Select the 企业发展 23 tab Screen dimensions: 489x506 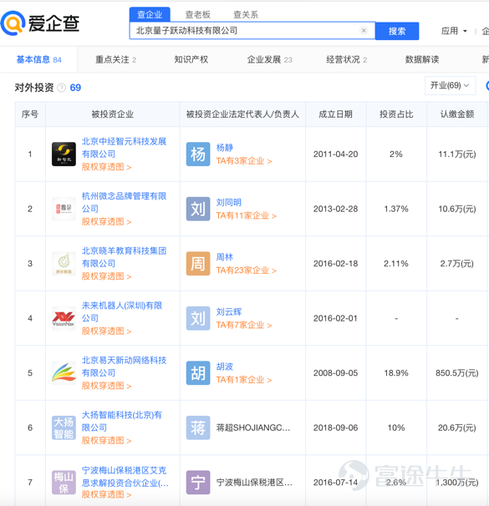point(269,59)
